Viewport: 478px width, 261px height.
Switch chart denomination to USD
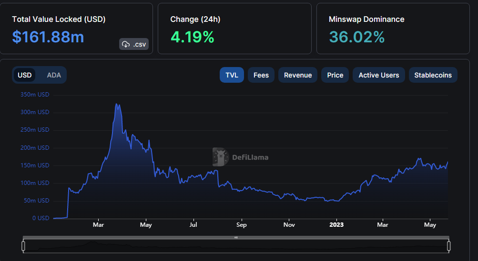(x=25, y=75)
